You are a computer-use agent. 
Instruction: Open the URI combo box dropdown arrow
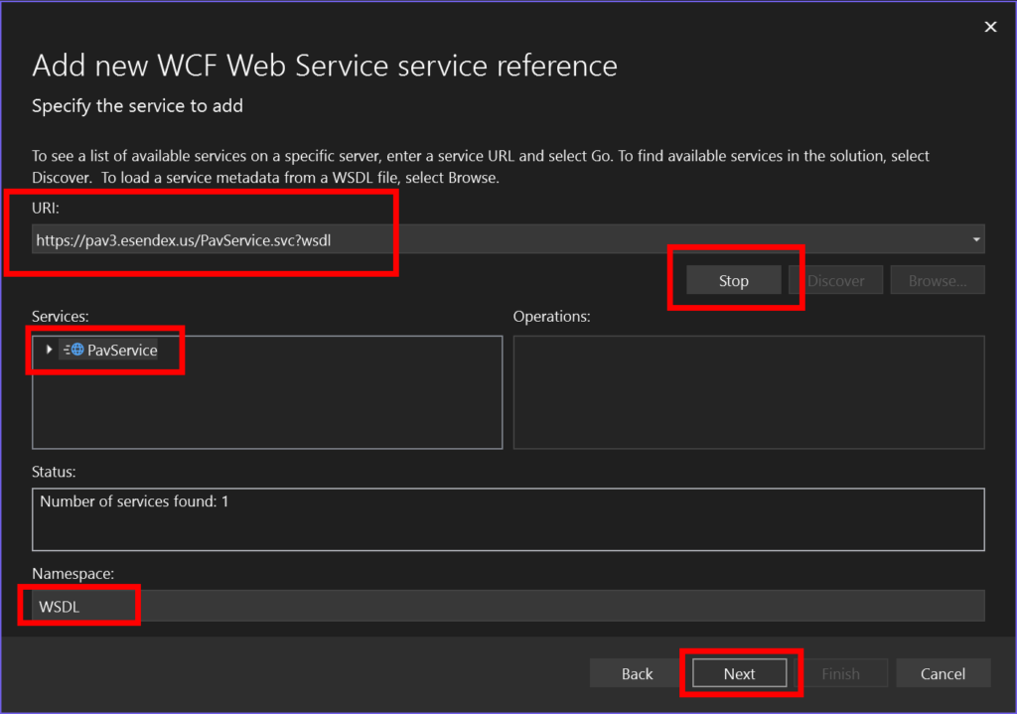[x=977, y=239]
